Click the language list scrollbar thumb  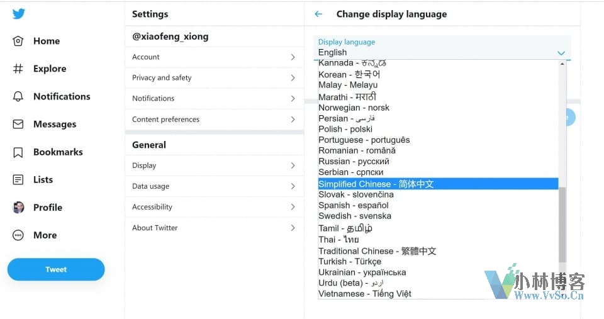[x=562, y=225]
